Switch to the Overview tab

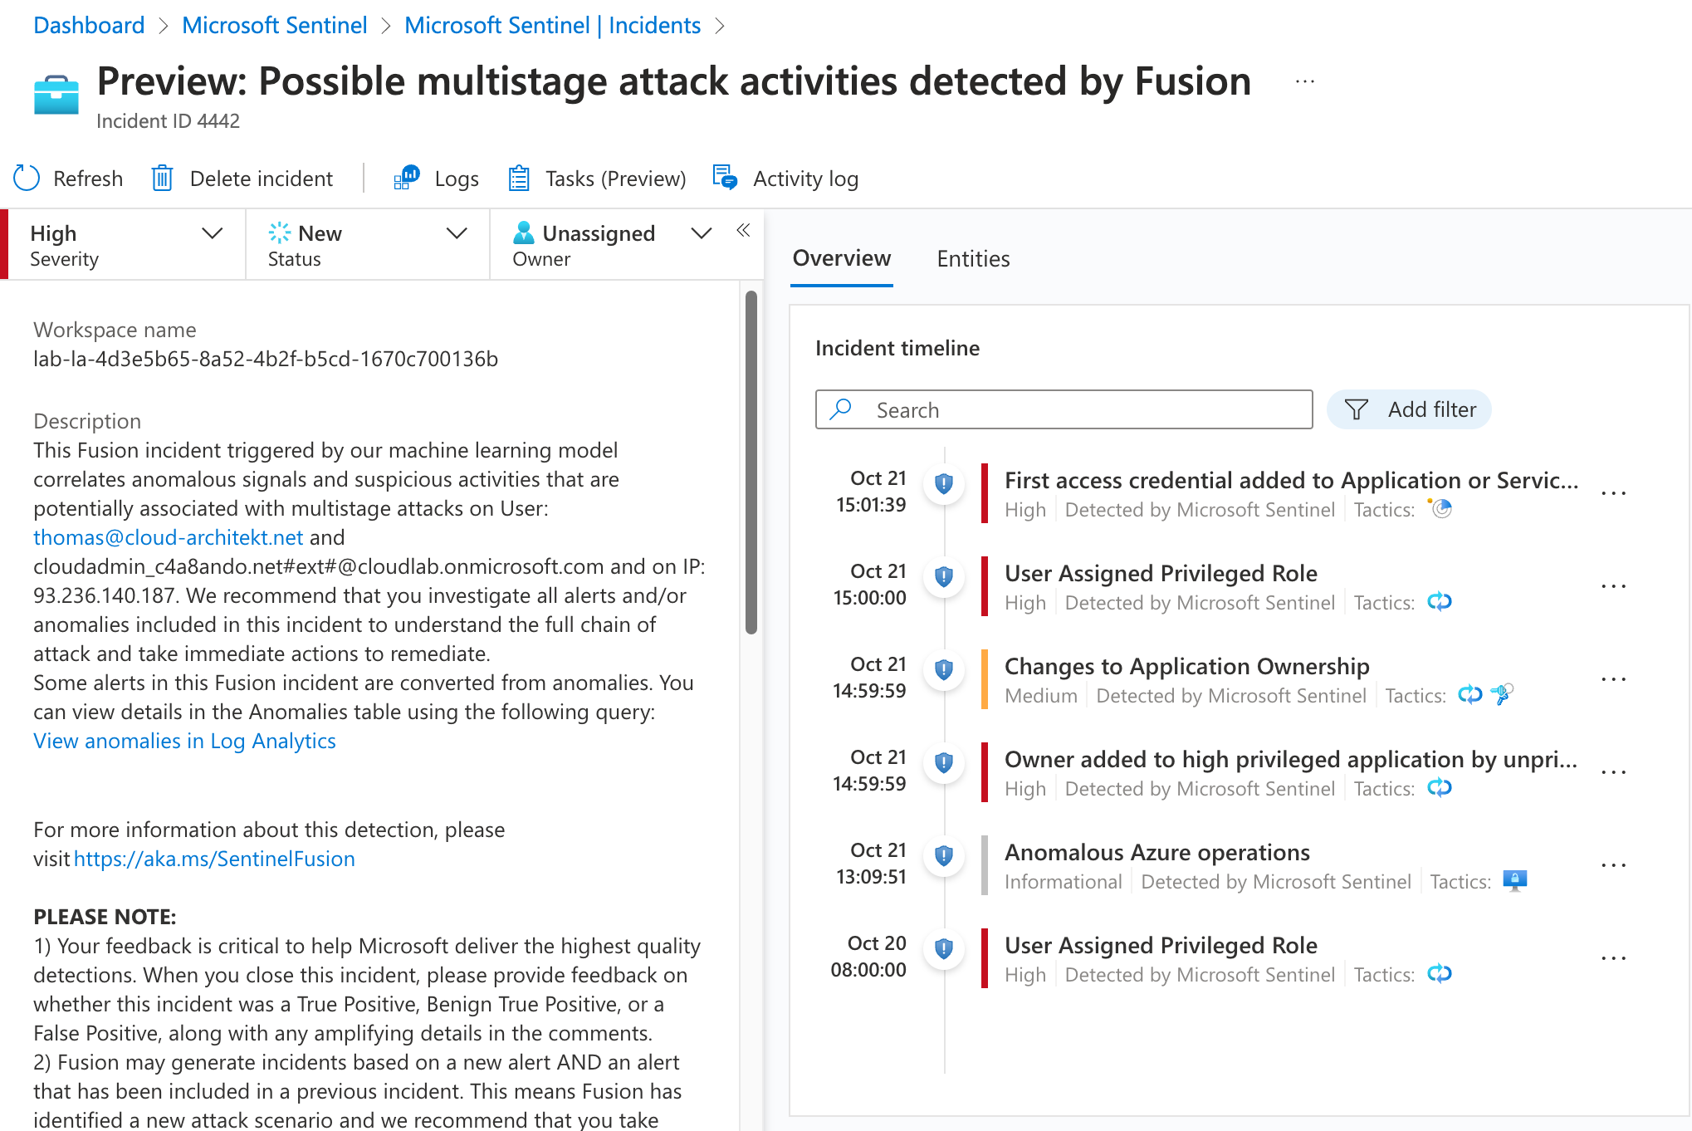coord(842,258)
